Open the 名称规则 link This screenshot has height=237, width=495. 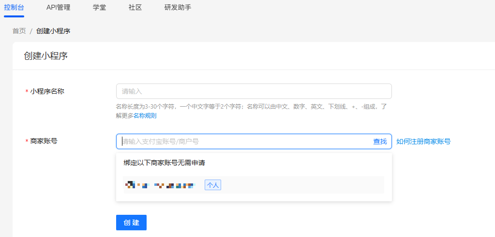(145, 116)
